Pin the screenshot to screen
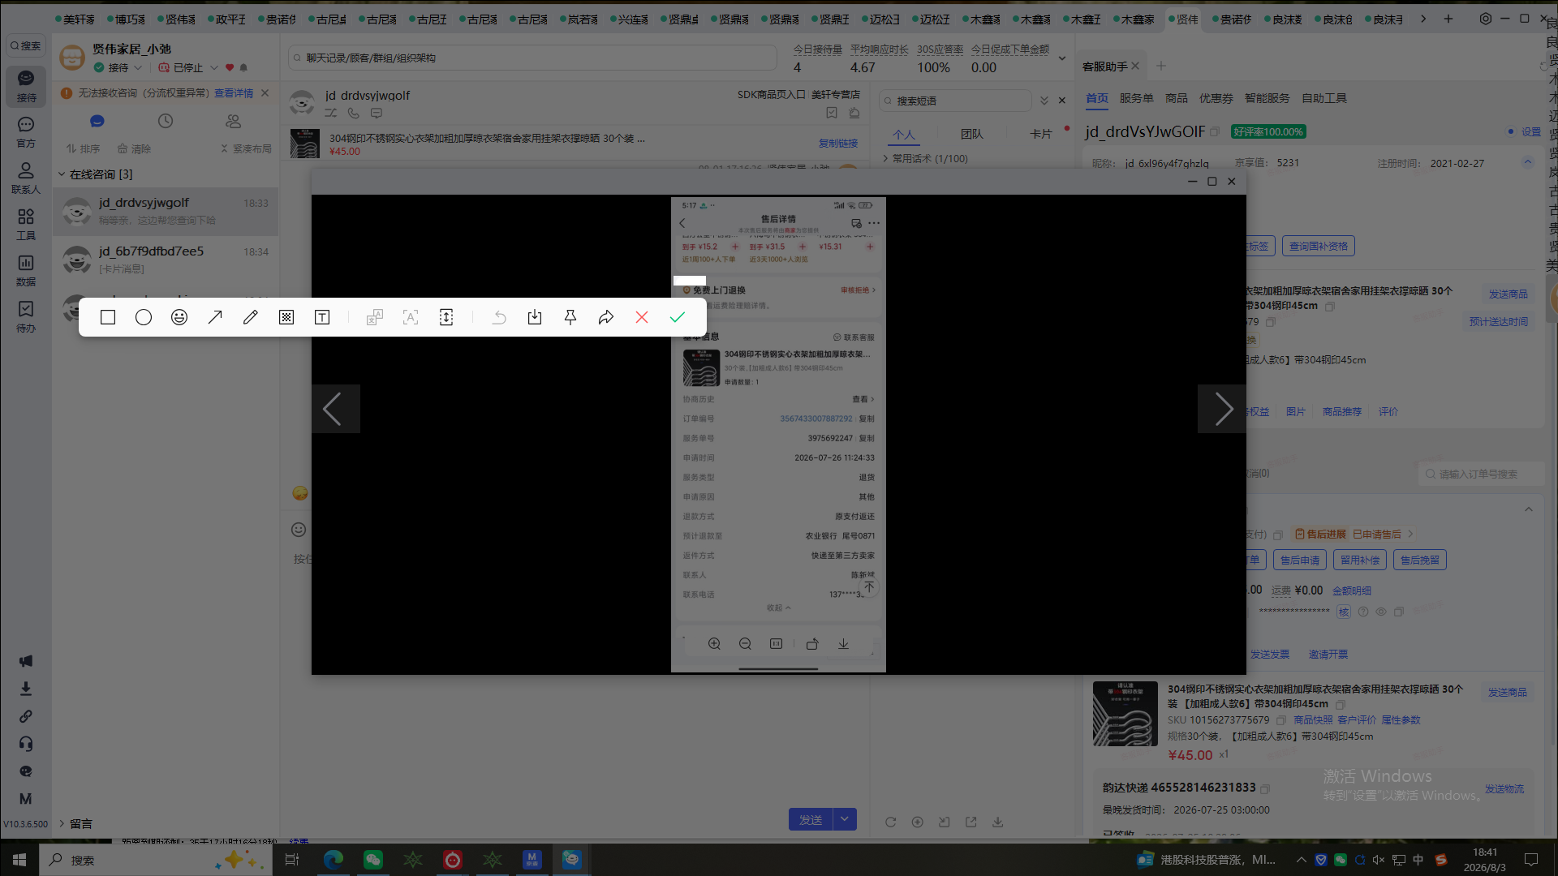Viewport: 1558px width, 876px height. [x=570, y=317]
